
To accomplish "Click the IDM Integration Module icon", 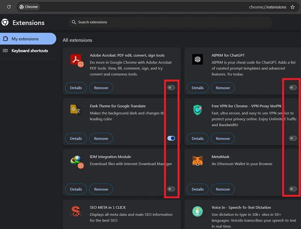I will coord(77,162).
